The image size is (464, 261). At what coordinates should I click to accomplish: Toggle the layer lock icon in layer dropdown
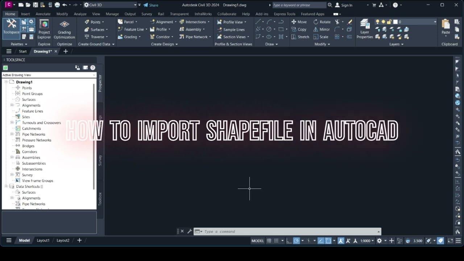(x=389, y=22)
